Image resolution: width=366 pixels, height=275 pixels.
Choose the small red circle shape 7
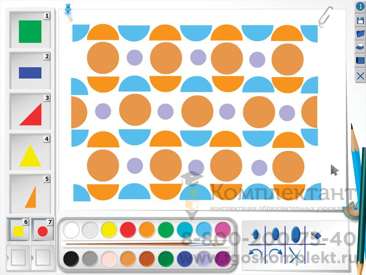43,231
